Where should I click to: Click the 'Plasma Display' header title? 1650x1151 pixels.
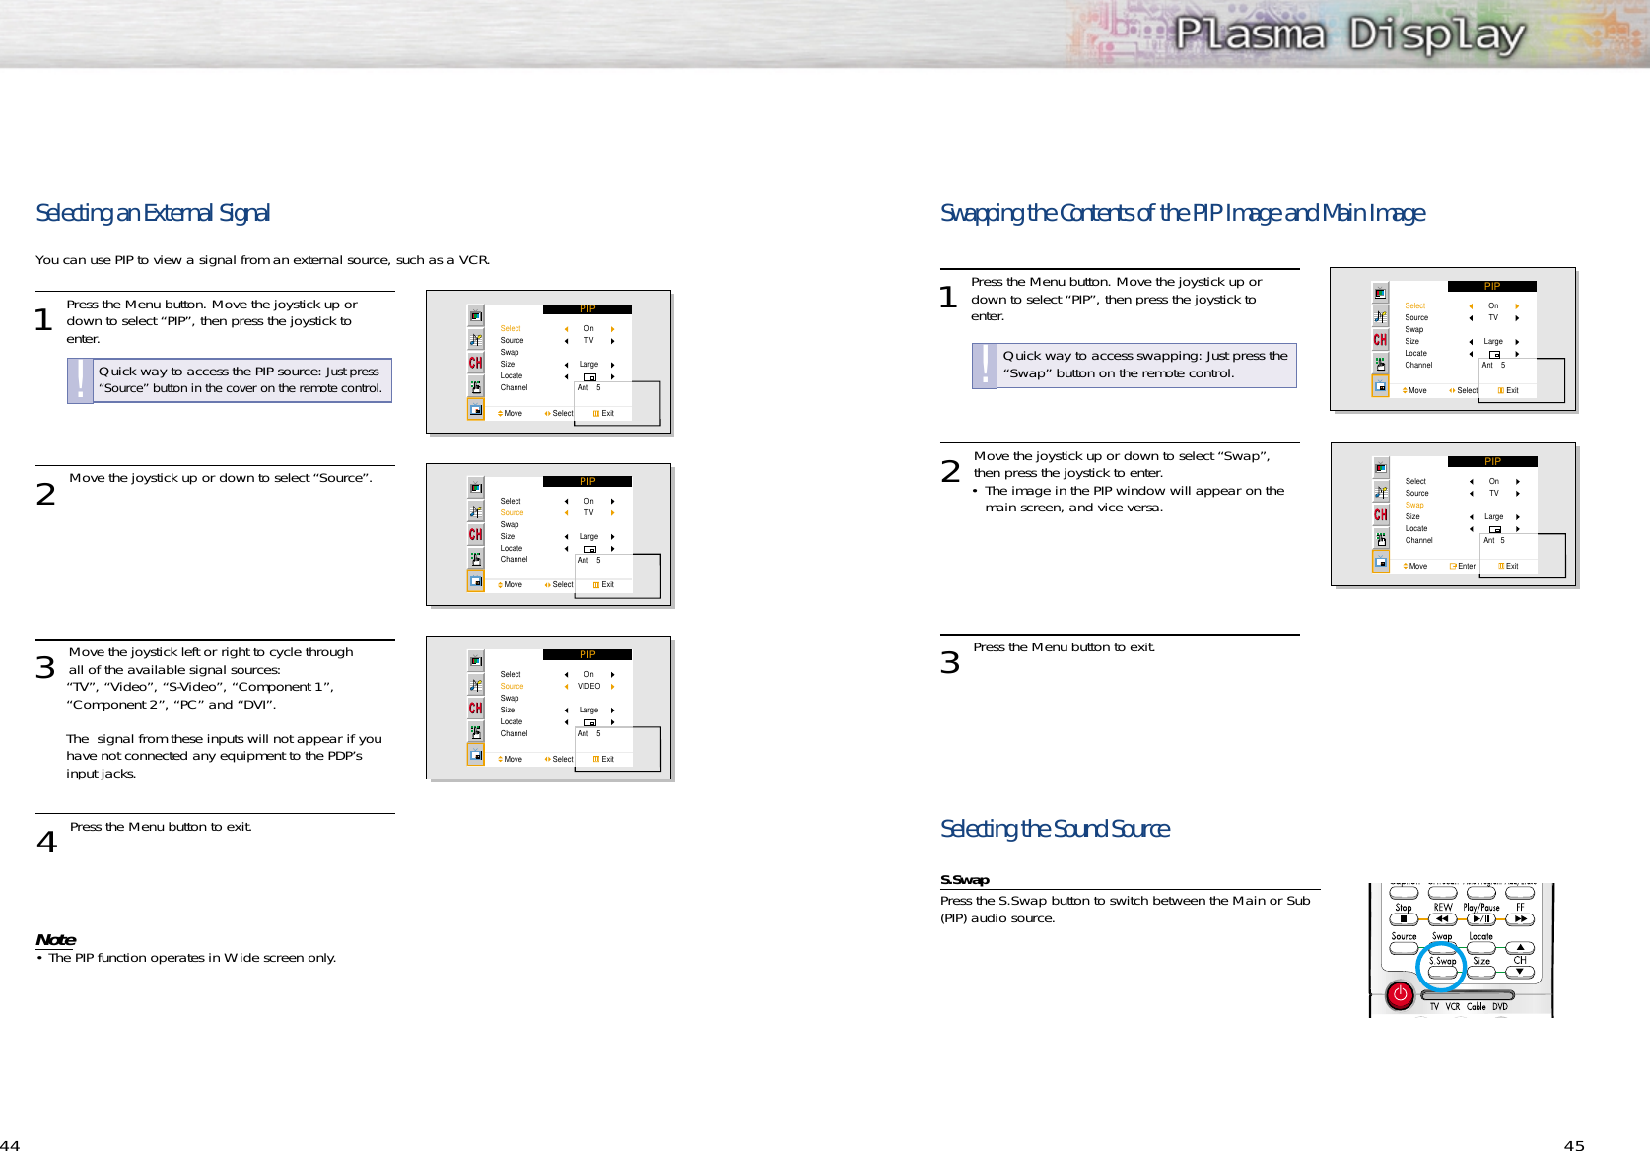pyautogui.click(x=1350, y=35)
